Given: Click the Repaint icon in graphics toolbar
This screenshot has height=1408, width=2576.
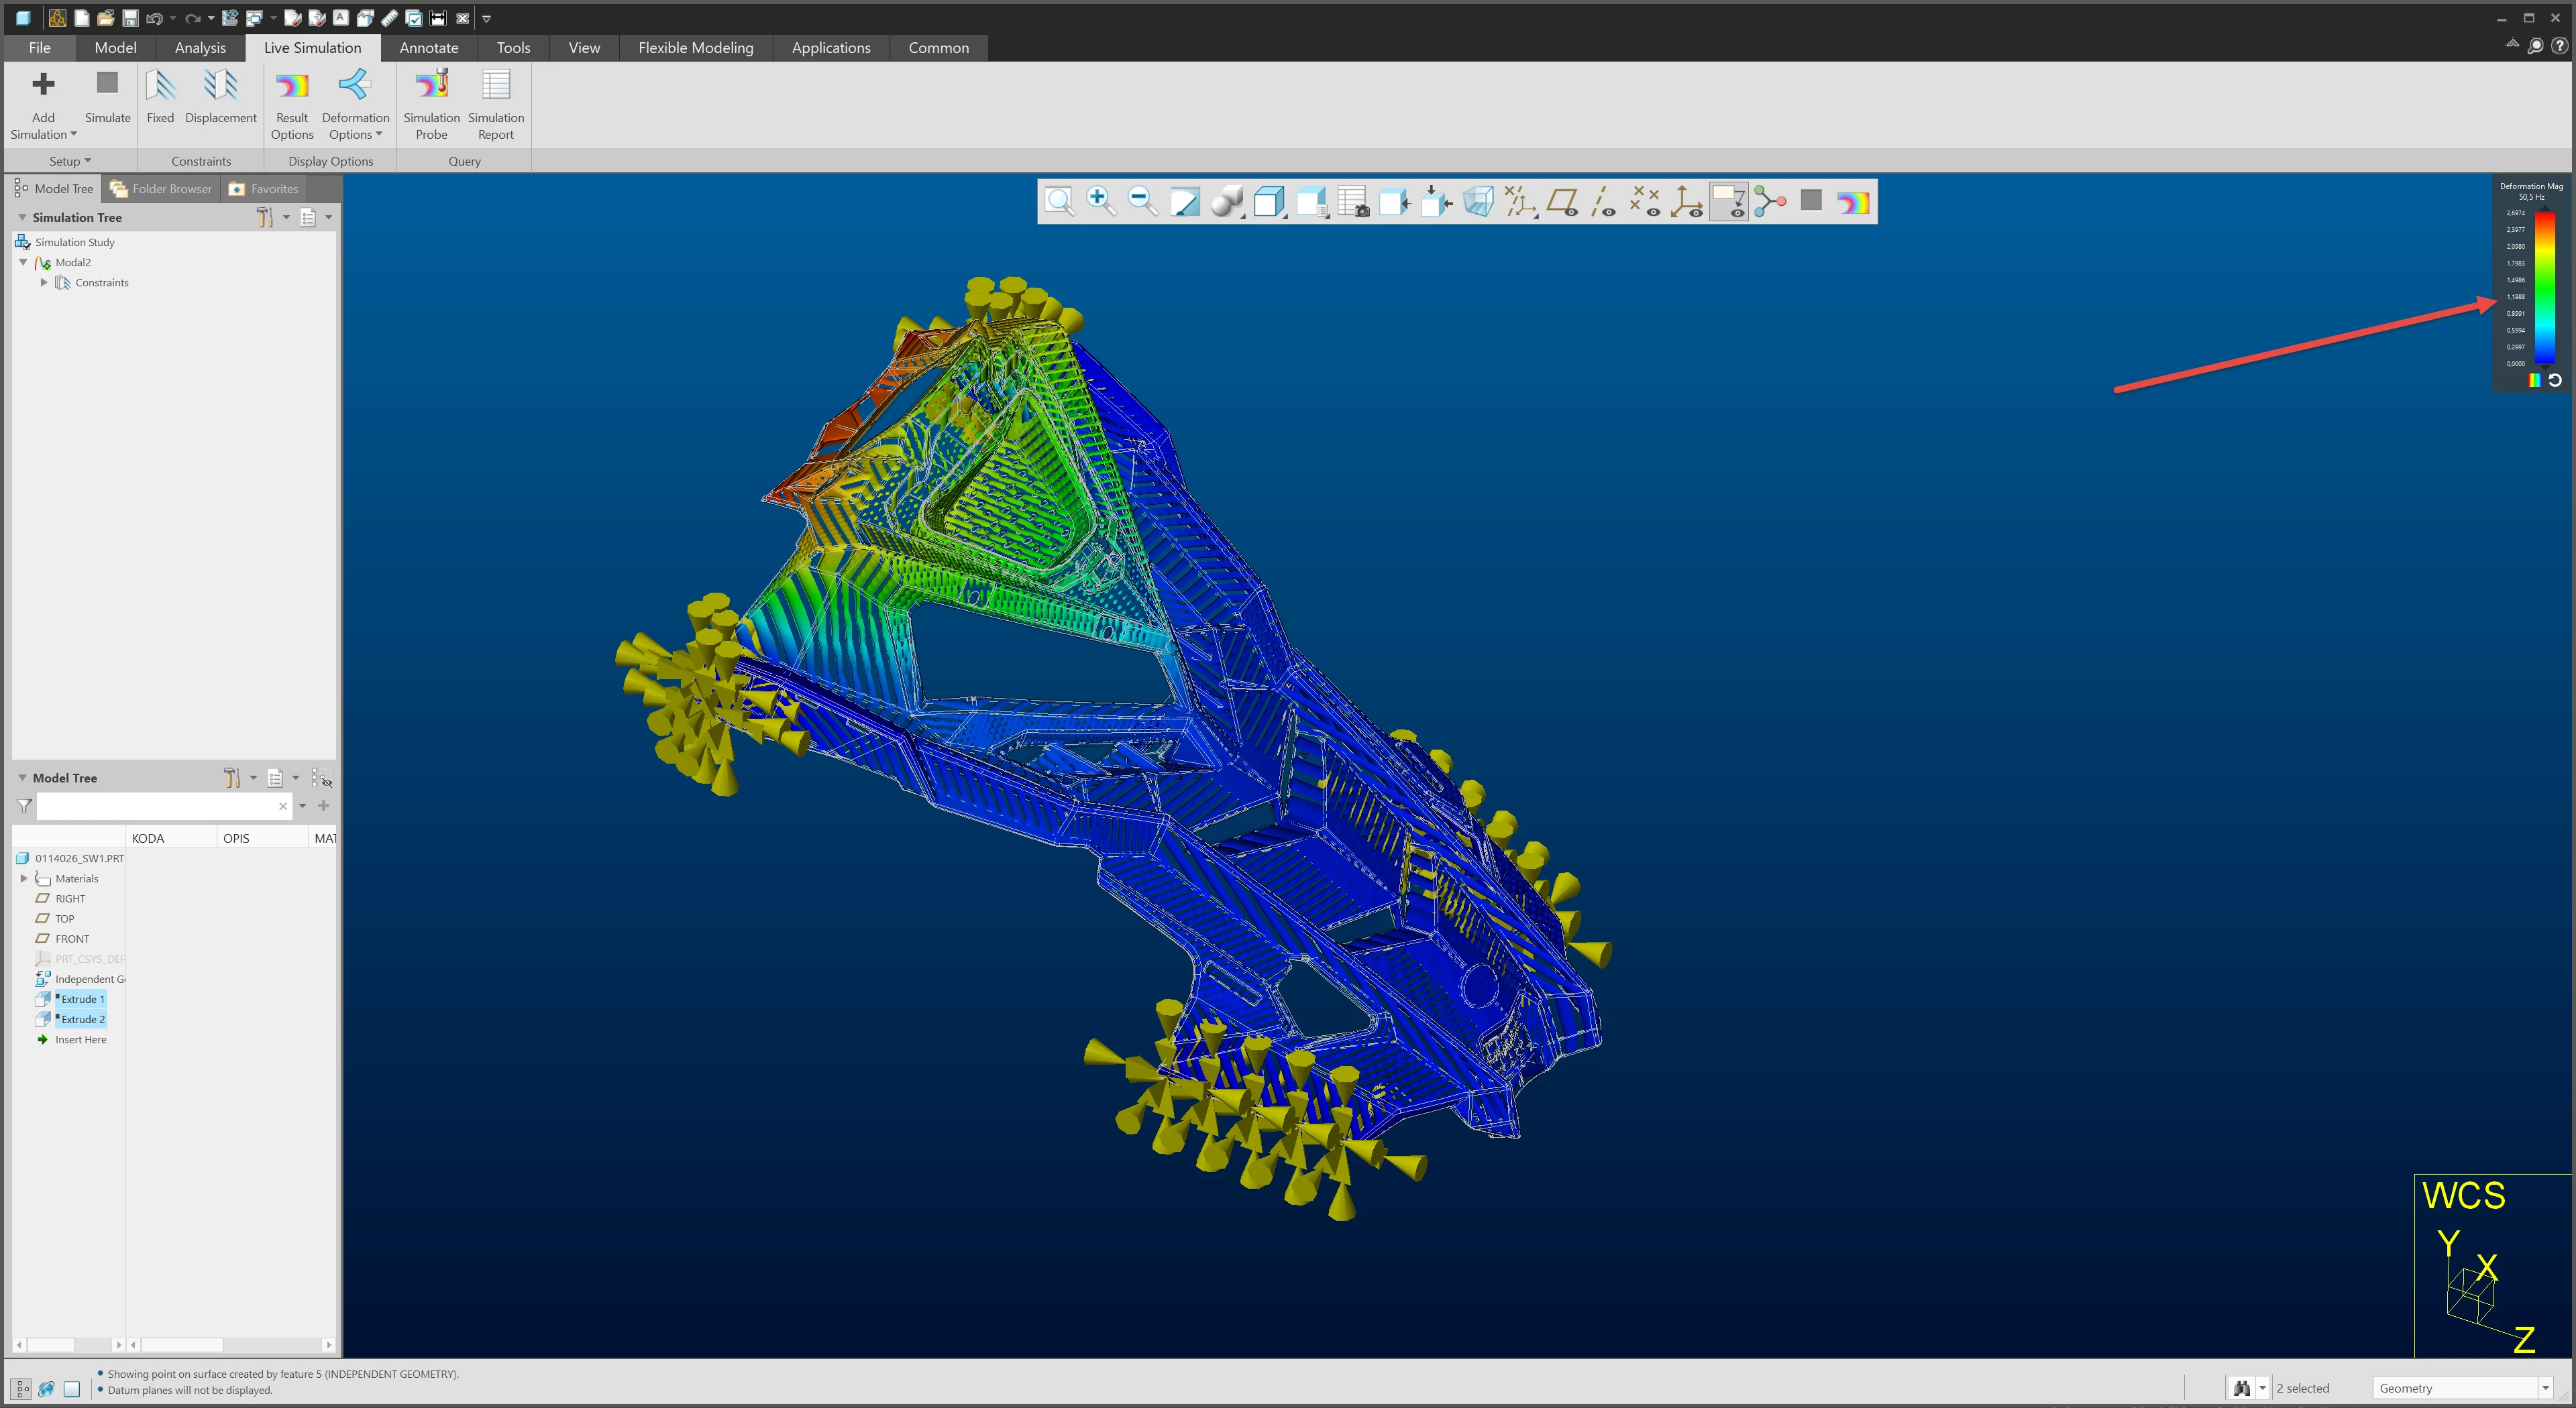Looking at the screenshot, I should point(1184,201).
